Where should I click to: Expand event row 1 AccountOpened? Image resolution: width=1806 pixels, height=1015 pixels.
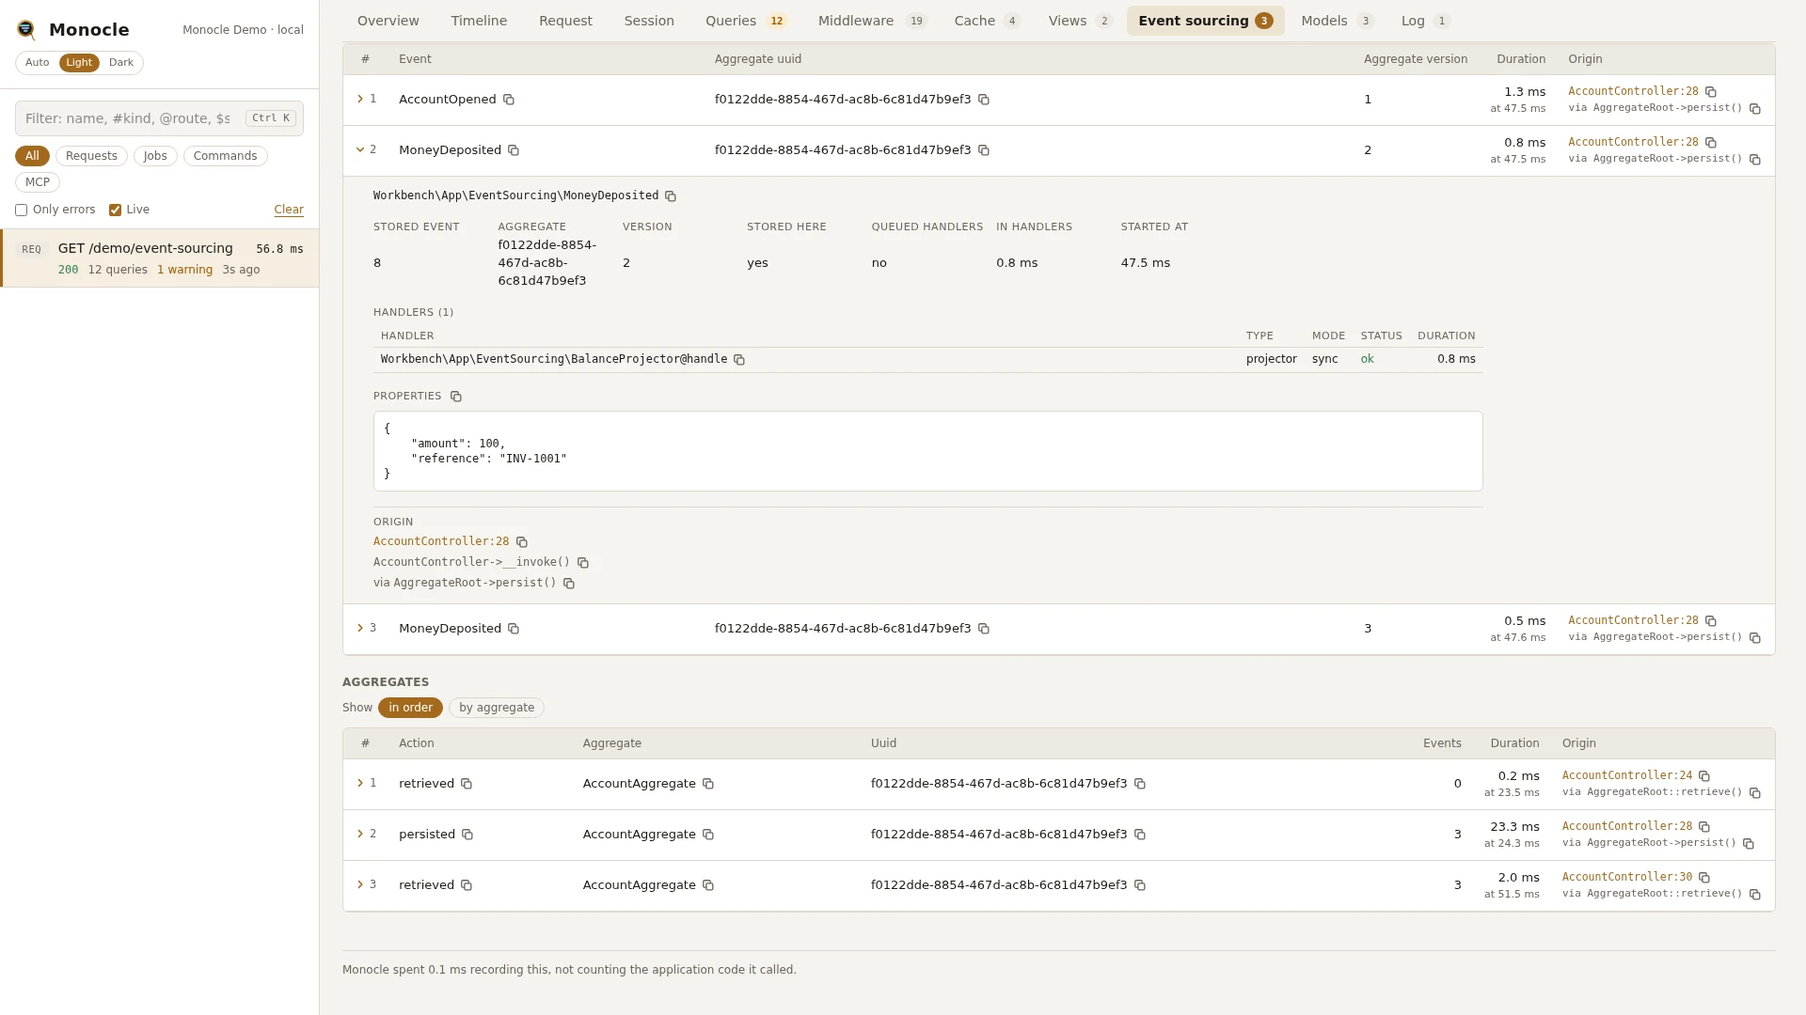360,100
